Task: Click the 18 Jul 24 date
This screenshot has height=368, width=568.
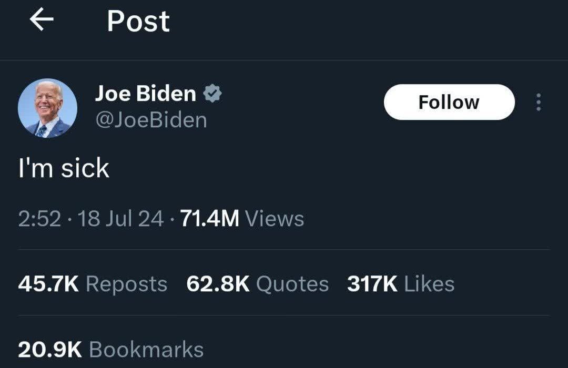Action: tap(120, 219)
